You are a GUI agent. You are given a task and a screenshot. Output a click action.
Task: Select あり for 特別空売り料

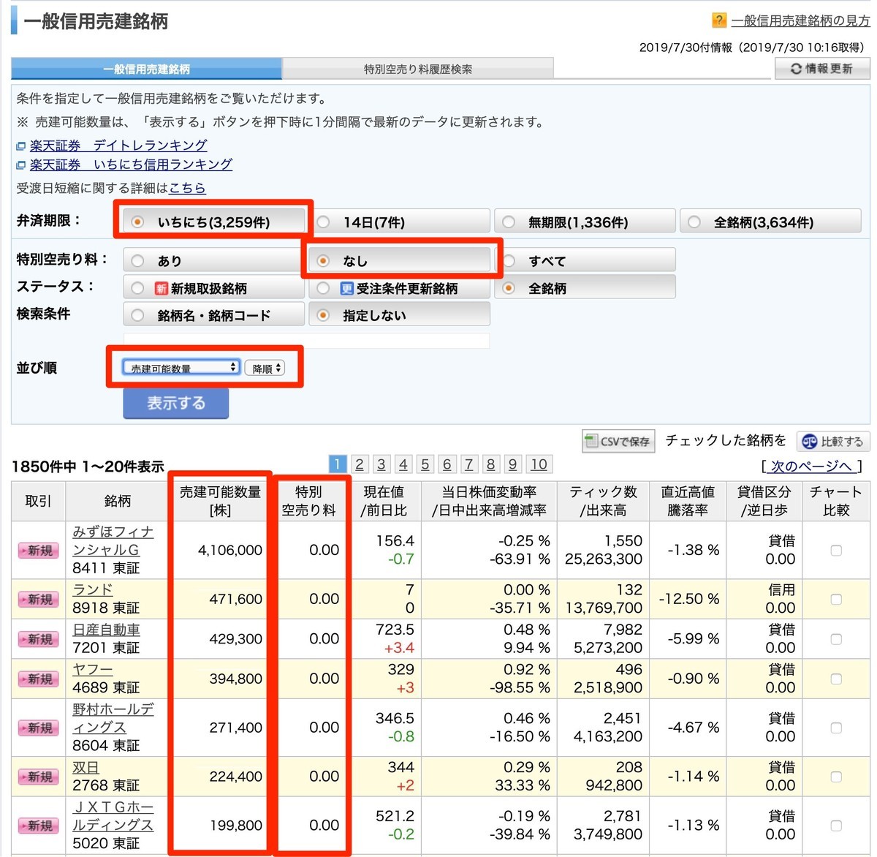pos(213,260)
